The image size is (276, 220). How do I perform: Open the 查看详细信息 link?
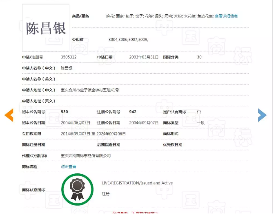point(226,16)
